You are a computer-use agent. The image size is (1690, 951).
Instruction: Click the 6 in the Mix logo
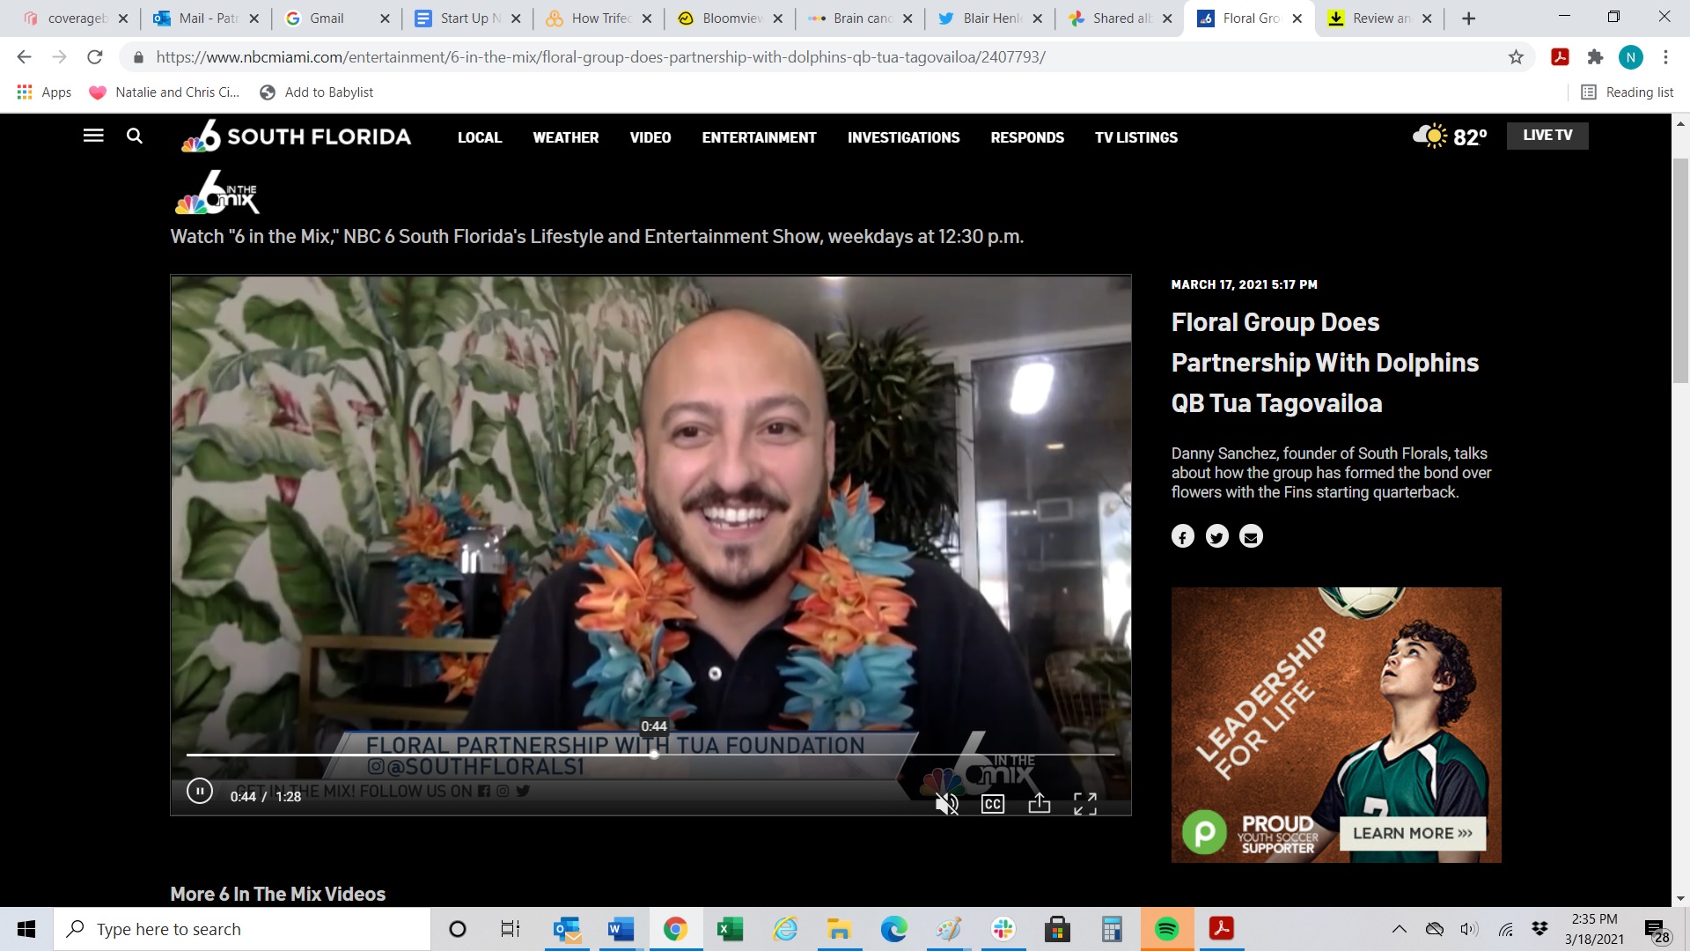pos(217,193)
